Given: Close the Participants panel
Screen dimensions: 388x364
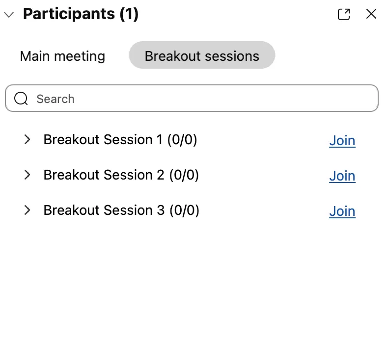Looking at the screenshot, I should 371,14.
